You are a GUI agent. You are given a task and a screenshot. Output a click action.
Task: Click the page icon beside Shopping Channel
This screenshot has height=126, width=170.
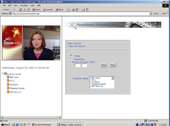click(8, 88)
